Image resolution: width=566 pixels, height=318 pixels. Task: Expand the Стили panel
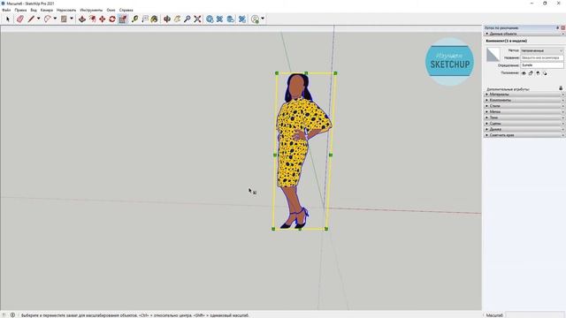pyautogui.click(x=524, y=106)
